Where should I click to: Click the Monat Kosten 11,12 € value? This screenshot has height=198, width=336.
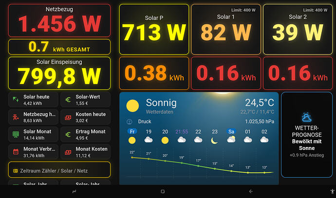point(83,156)
